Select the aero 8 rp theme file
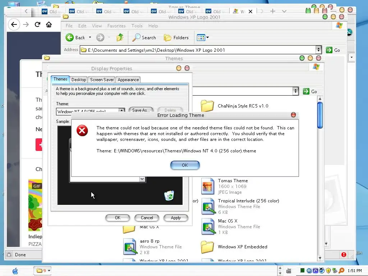Screen dimensions: 368x276 (x=152, y=247)
